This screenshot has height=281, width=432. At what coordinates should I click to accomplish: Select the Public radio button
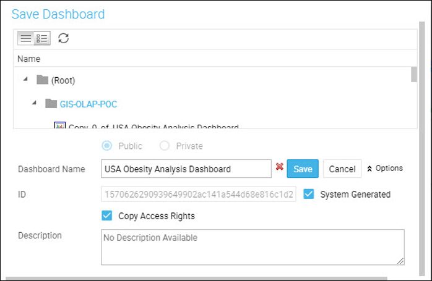tap(107, 146)
